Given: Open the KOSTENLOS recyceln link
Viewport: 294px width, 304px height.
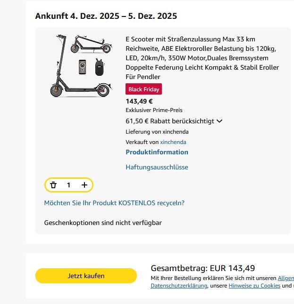Looking at the screenshot, I should pos(114,203).
